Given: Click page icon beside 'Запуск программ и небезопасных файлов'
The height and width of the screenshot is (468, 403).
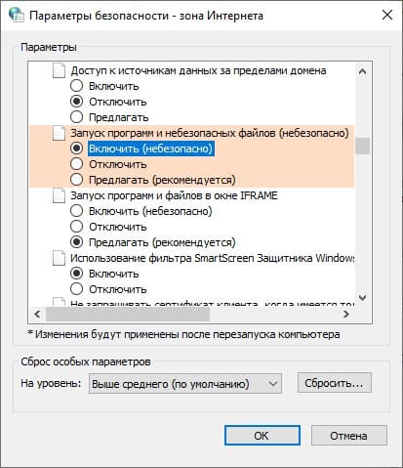Looking at the screenshot, I should pyautogui.click(x=59, y=133).
